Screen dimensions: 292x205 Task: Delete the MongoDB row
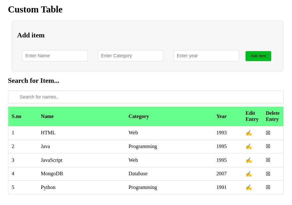click(268, 174)
